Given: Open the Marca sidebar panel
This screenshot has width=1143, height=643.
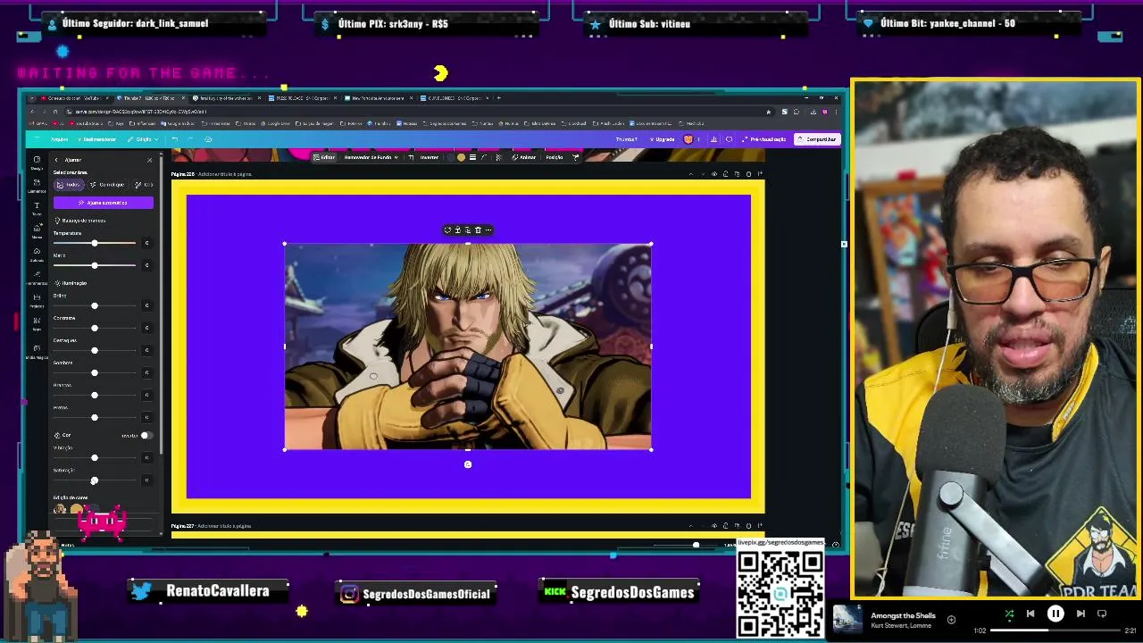Looking at the screenshot, I should click(x=37, y=231).
